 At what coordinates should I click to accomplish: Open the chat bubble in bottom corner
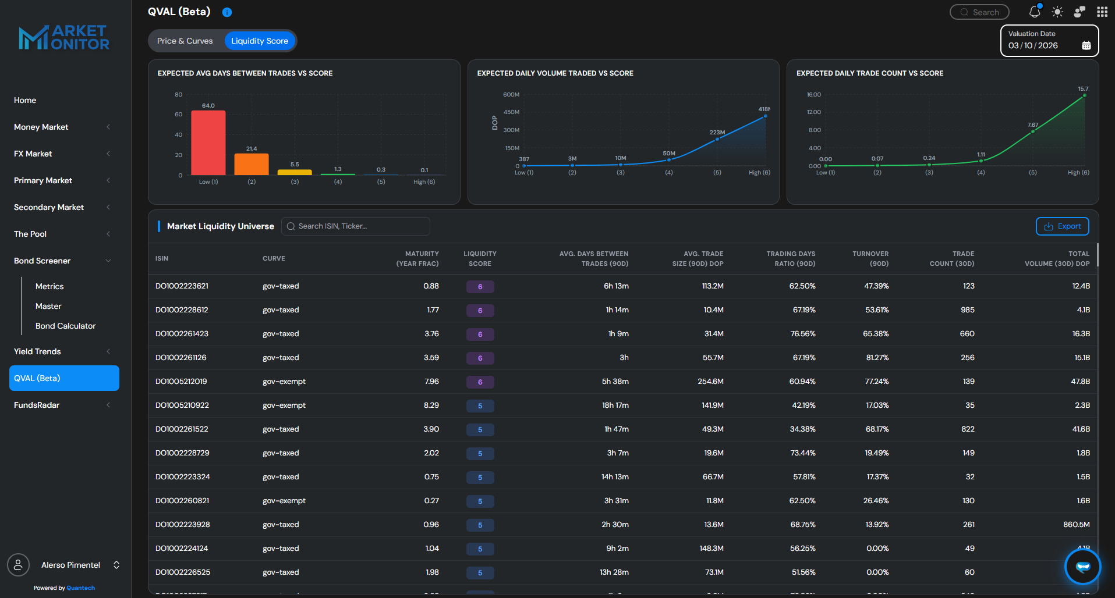(x=1082, y=566)
